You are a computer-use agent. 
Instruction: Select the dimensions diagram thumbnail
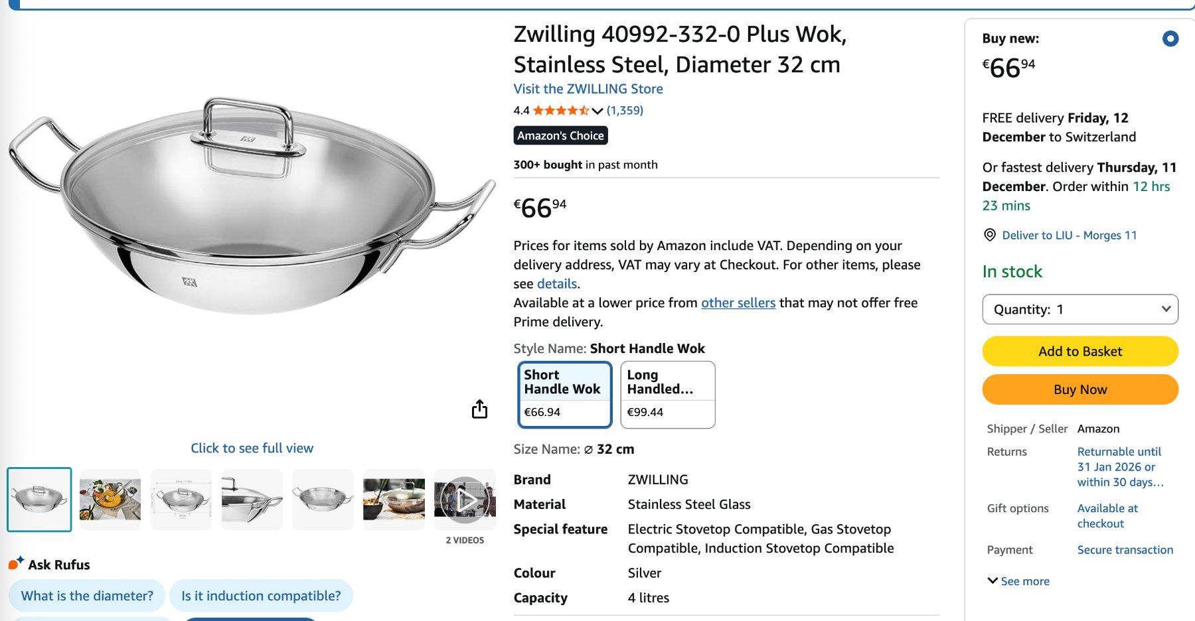(181, 500)
